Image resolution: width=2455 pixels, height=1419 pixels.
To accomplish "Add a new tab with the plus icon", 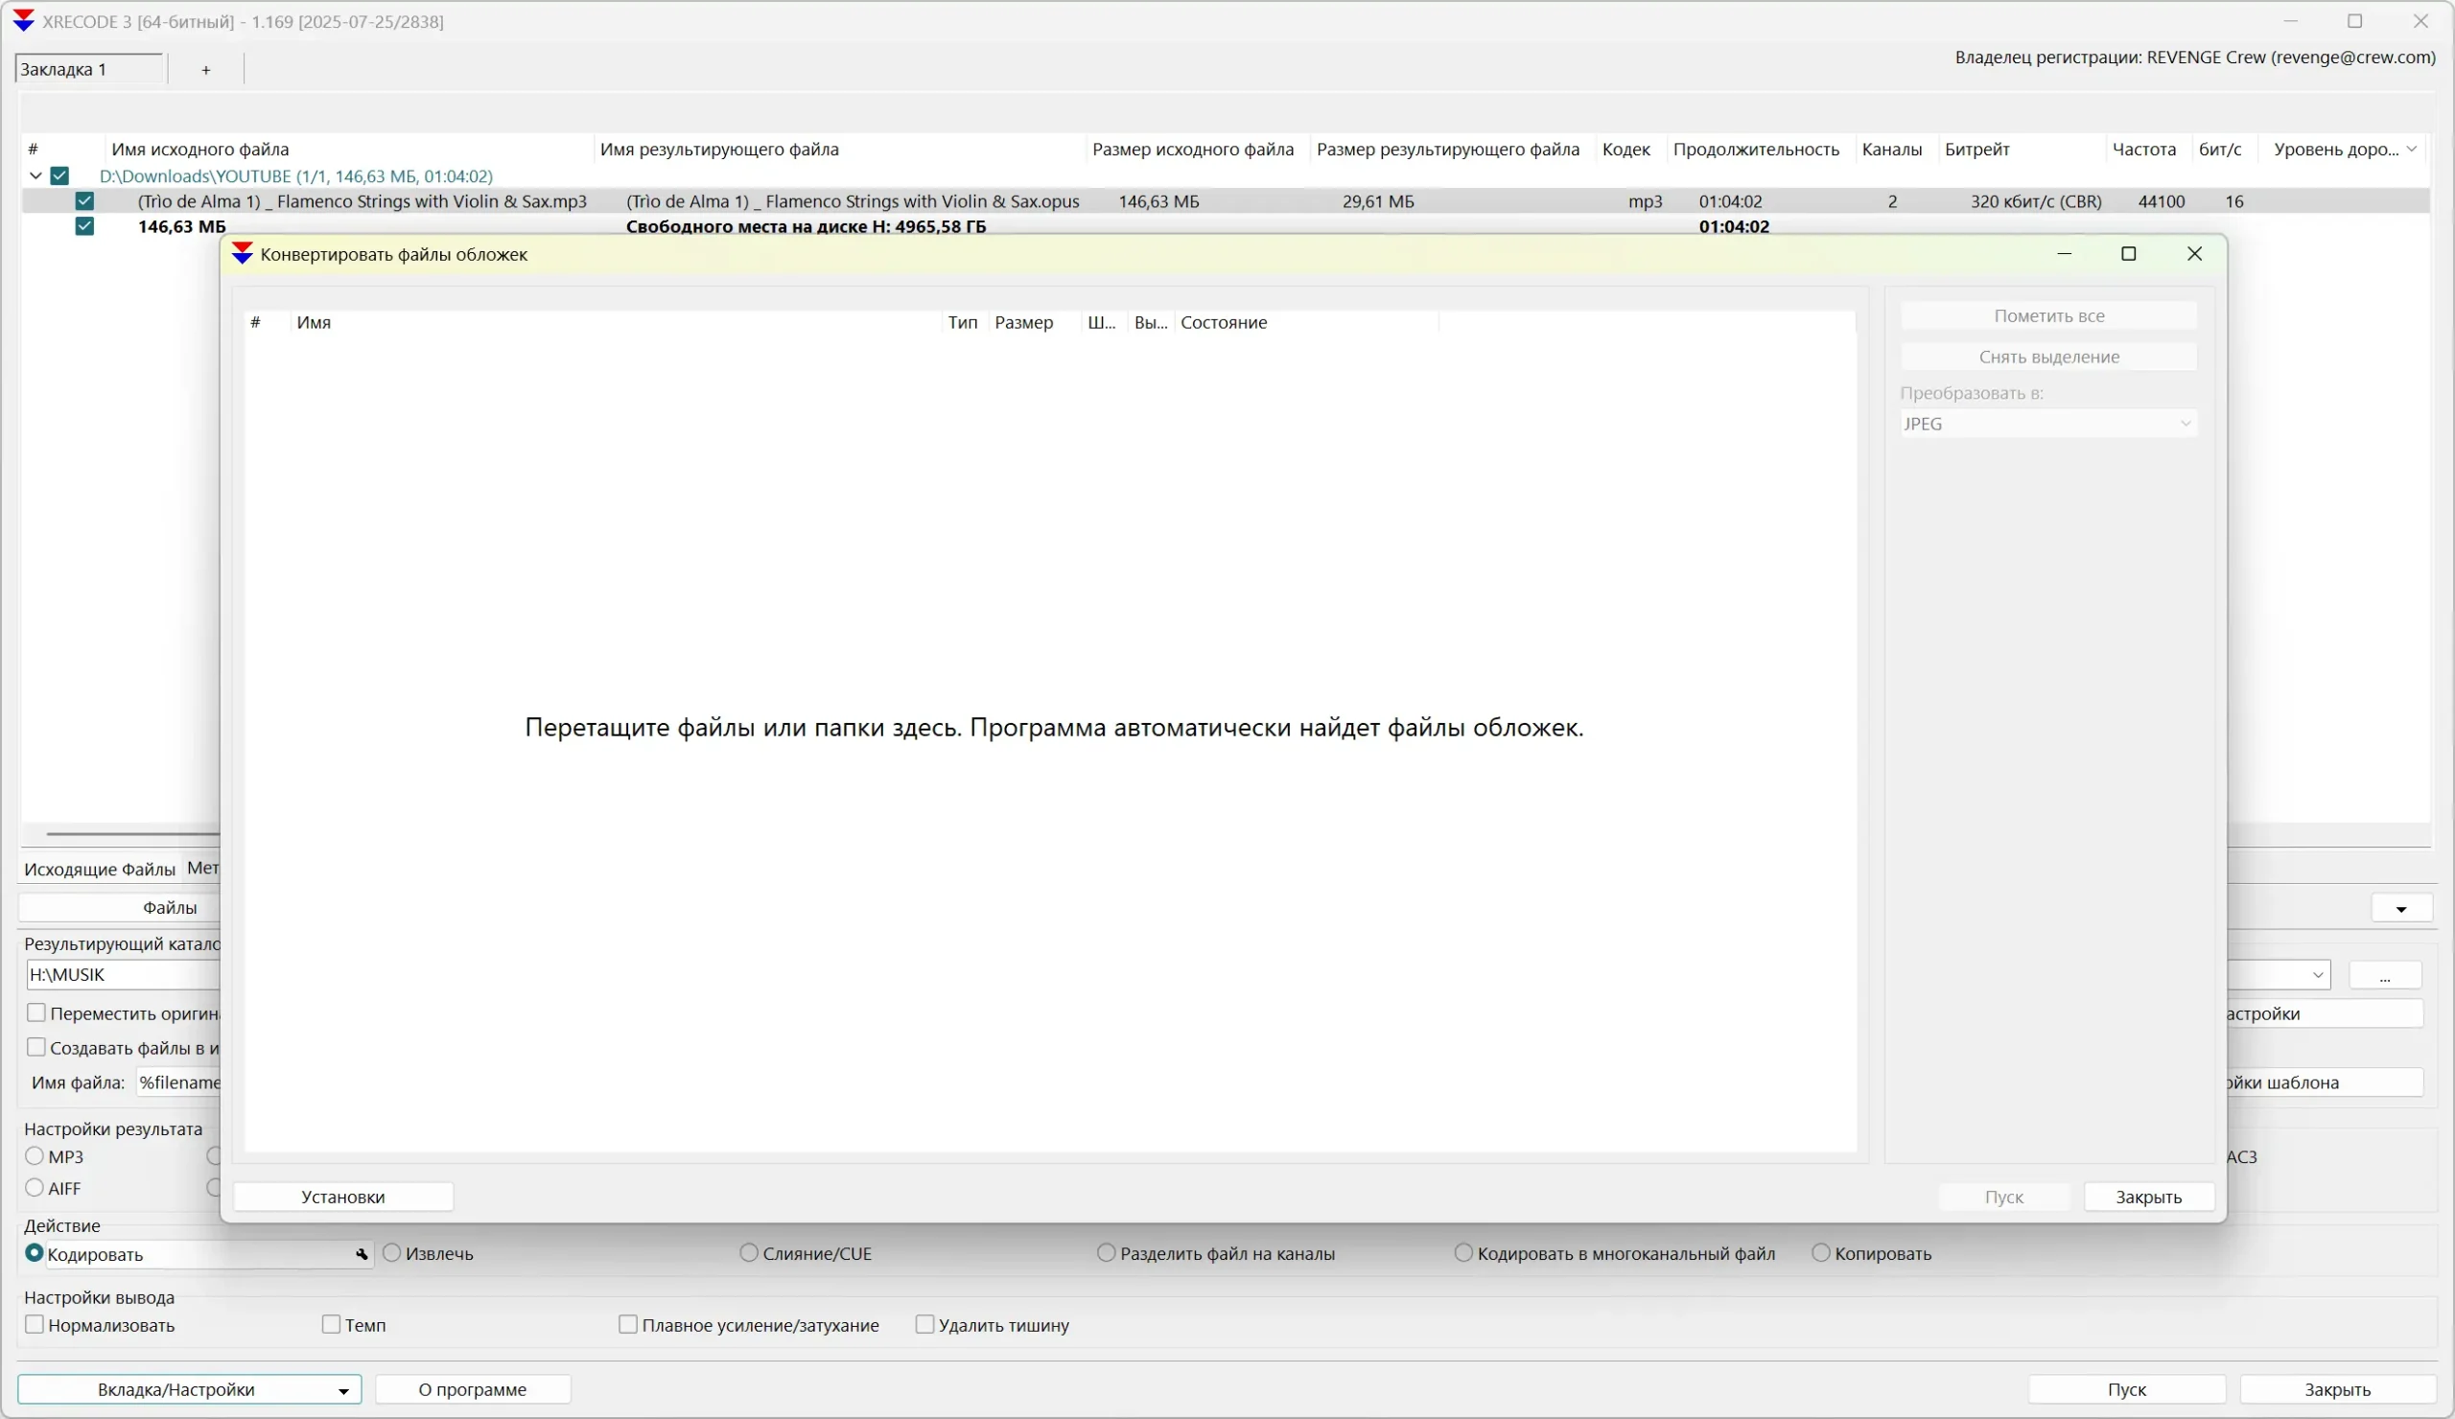I will tap(205, 70).
